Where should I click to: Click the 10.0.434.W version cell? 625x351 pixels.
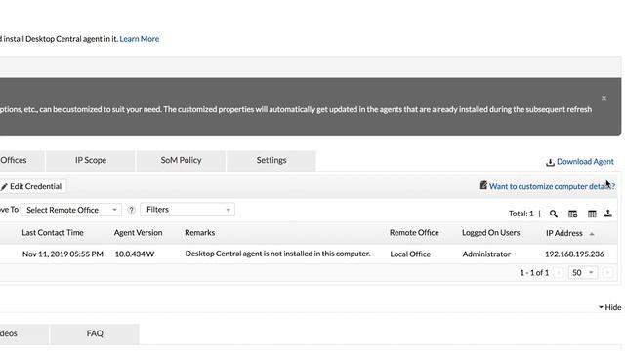135,253
